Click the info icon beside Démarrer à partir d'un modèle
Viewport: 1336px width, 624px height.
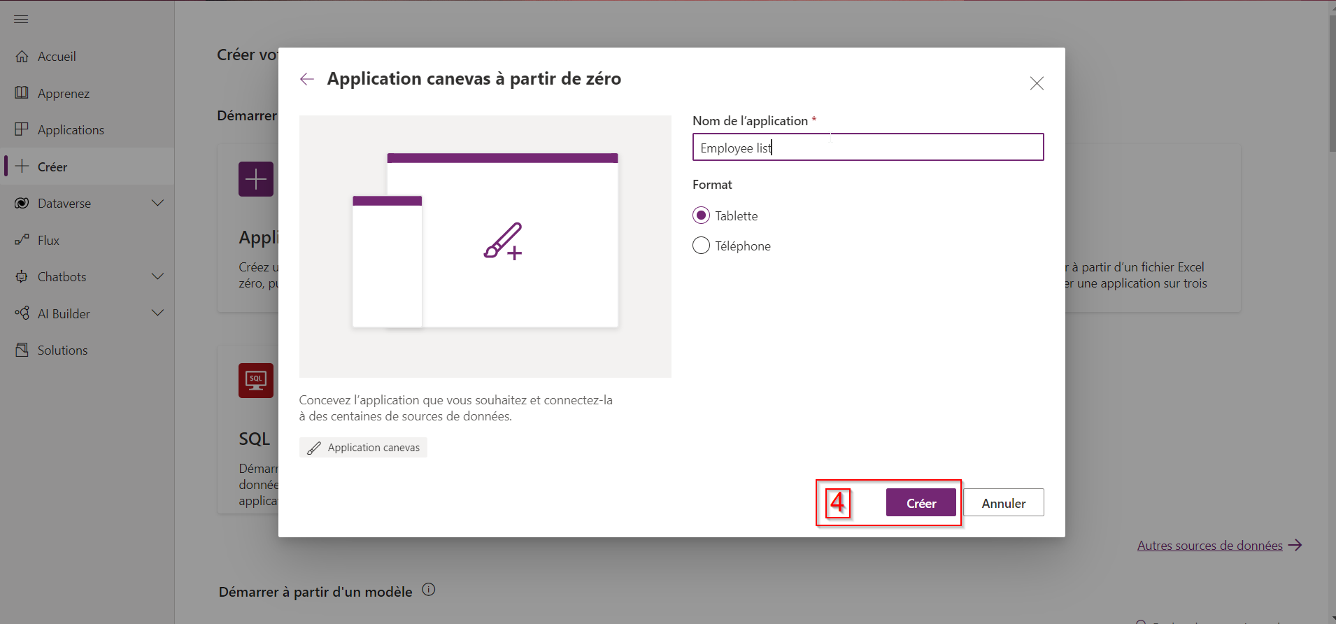429,590
